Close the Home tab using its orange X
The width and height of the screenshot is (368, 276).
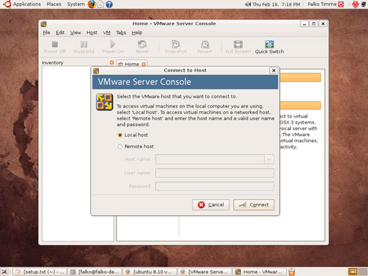(x=144, y=64)
